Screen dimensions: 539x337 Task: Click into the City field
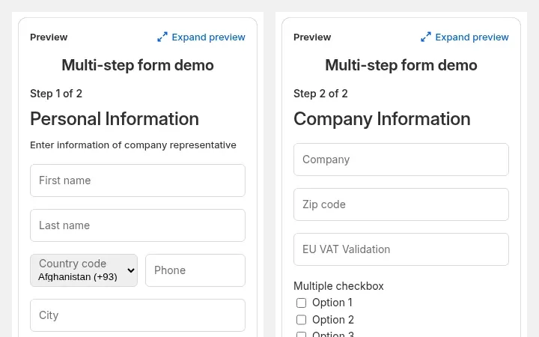(x=138, y=315)
